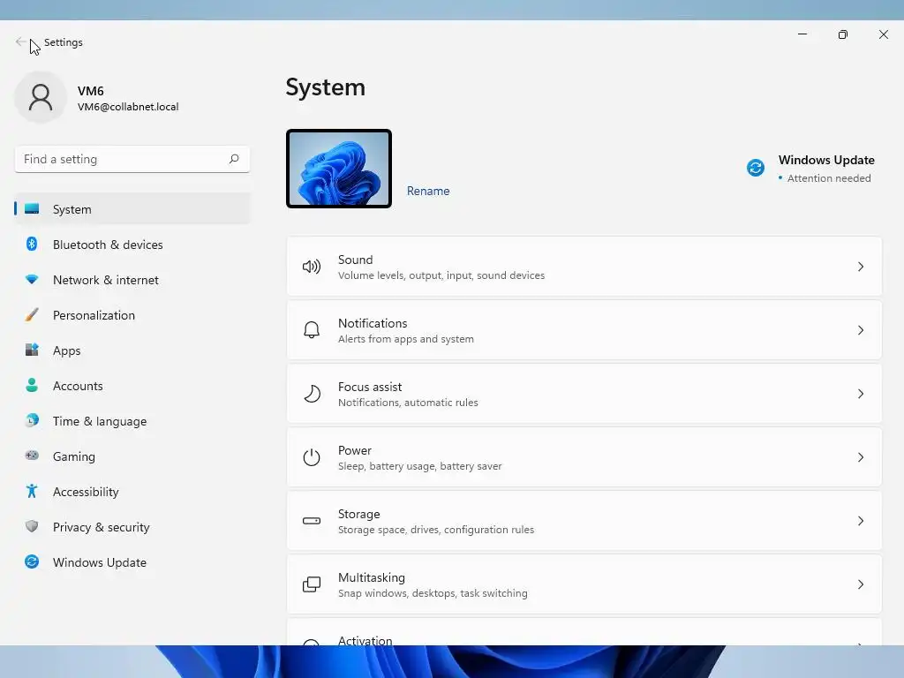The height and width of the screenshot is (678, 904).
Task: Click the VM6 account name
Action: tap(91, 91)
